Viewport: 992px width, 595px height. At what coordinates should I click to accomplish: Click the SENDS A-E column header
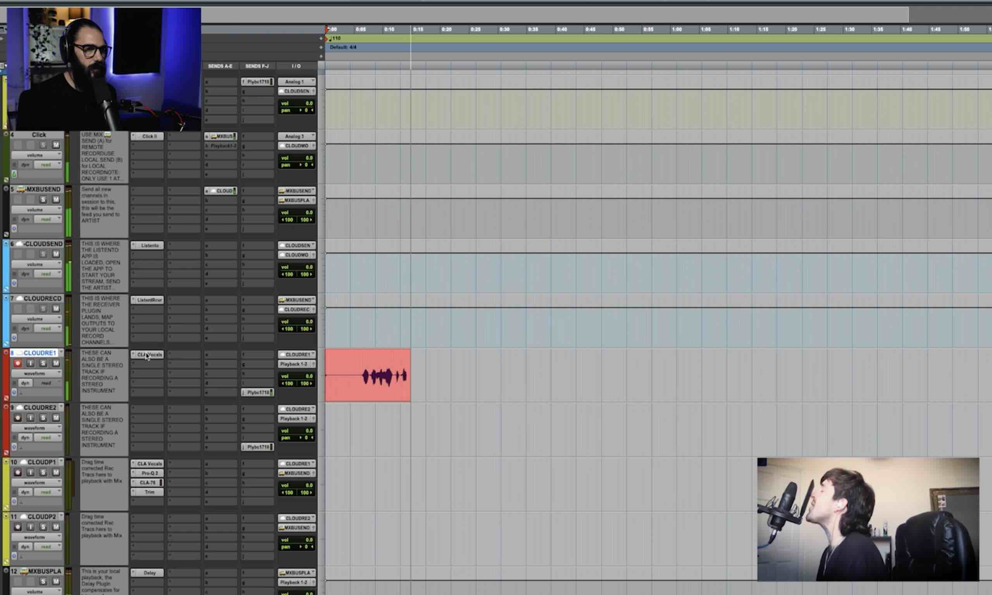[x=220, y=66]
